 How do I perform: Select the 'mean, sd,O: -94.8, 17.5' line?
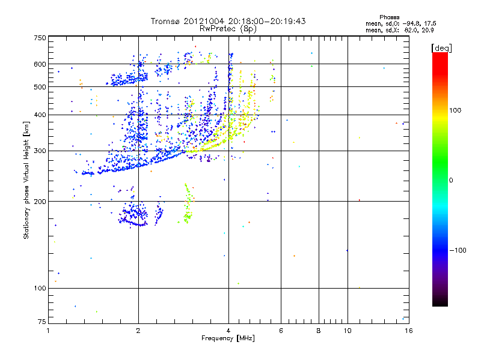[400, 23]
